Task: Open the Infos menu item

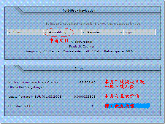Action: 17,32
